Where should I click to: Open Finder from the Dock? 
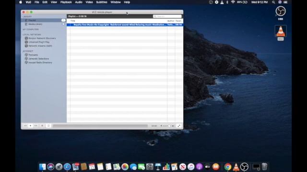pos(42,167)
